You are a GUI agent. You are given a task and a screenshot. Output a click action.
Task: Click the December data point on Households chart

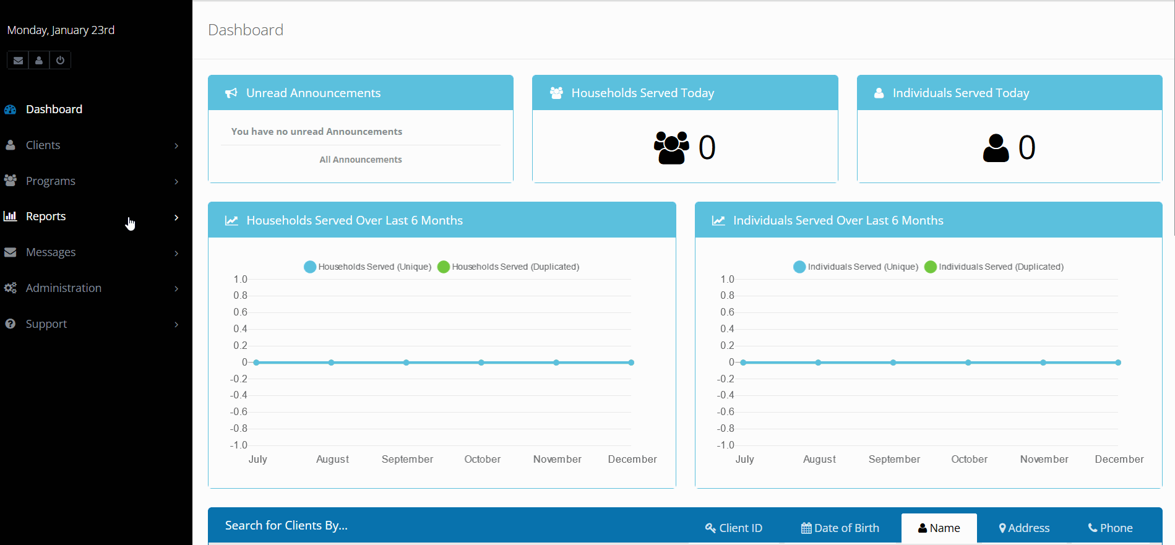pyautogui.click(x=631, y=363)
